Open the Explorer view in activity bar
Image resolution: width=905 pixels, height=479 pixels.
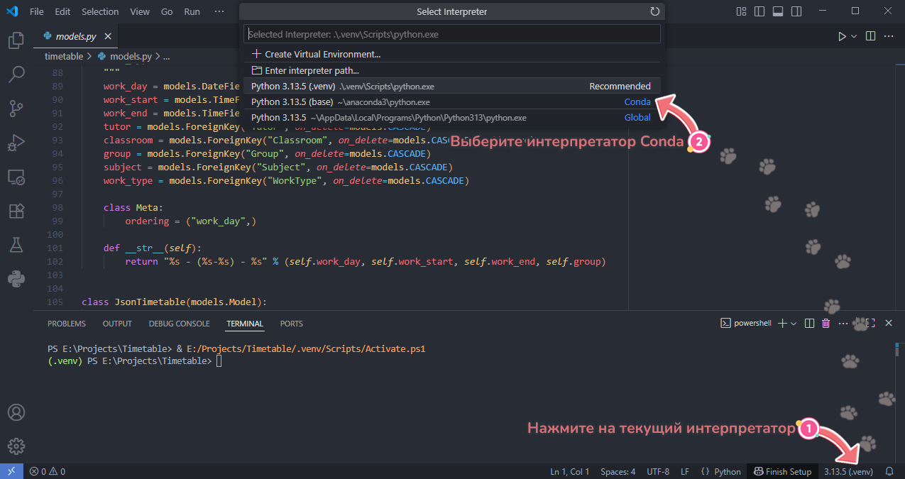pyautogui.click(x=16, y=40)
